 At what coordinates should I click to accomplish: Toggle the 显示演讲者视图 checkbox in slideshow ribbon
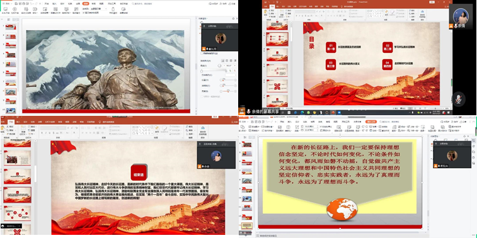pyautogui.click(x=84, y=13)
